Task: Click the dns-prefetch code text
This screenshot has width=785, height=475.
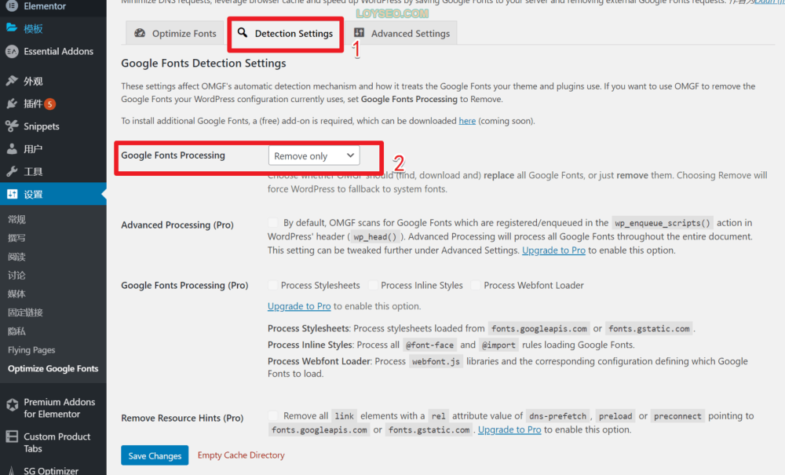Action: (x=557, y=416)
